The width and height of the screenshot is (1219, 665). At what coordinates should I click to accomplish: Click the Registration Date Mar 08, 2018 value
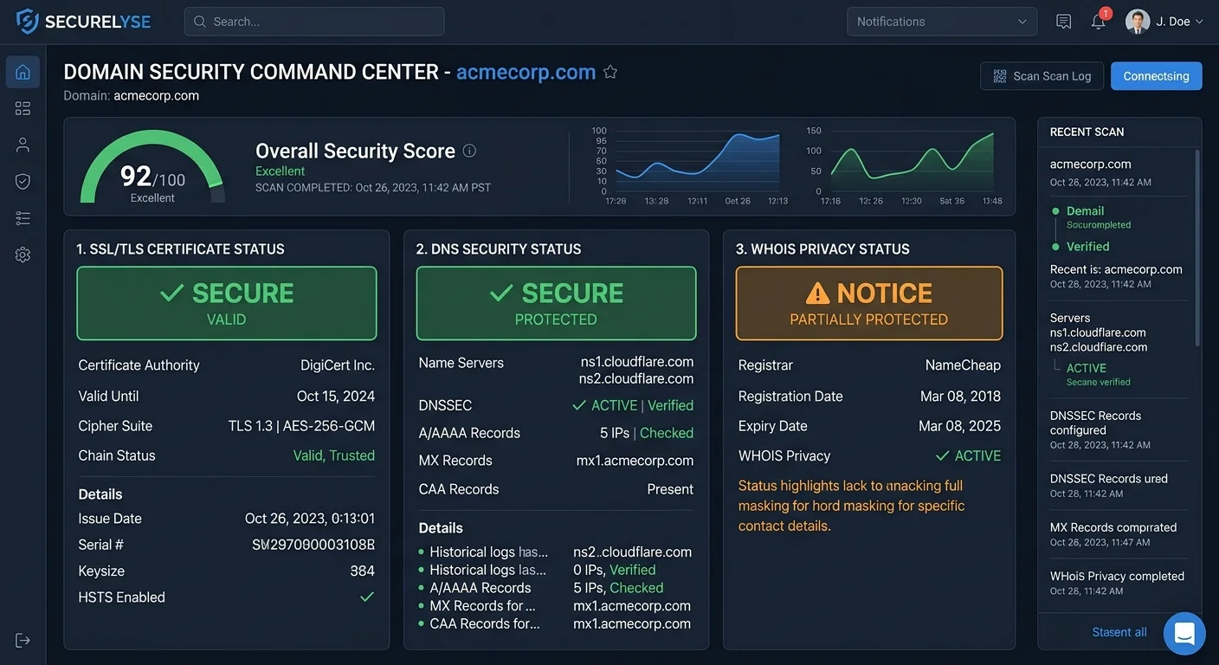960,397
